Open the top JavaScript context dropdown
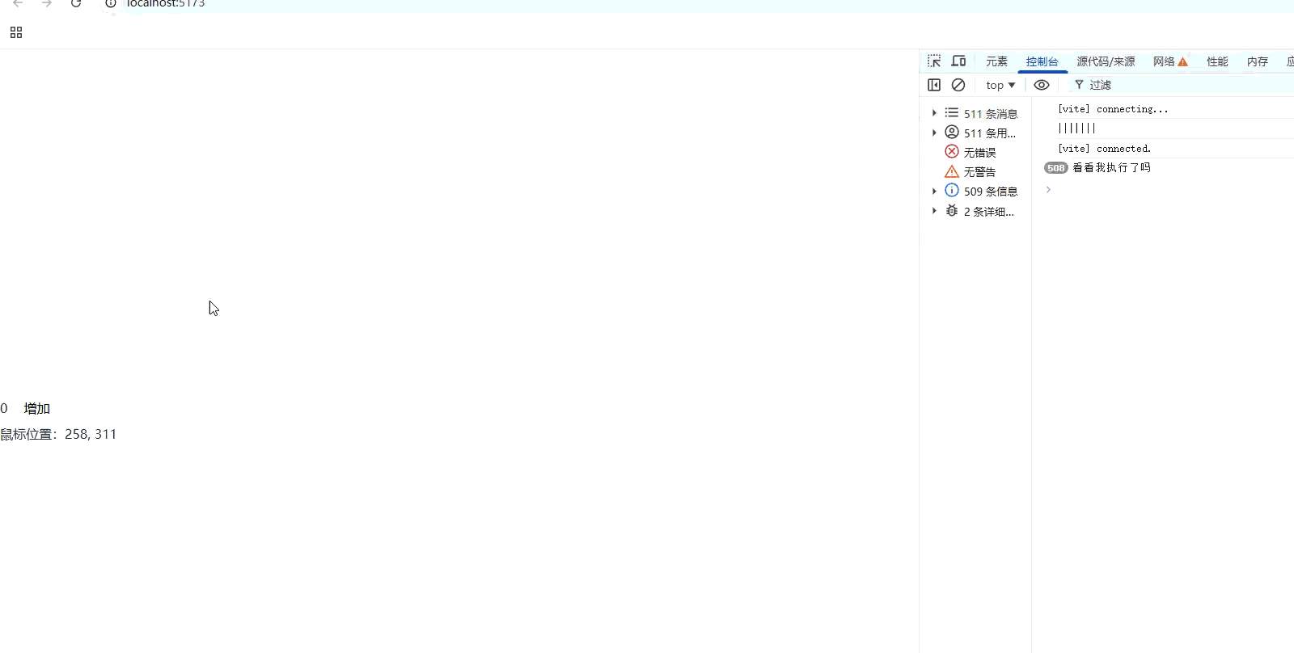Screen dimensions: 1294x653 pyautogui.click(x=1000, y=85)
